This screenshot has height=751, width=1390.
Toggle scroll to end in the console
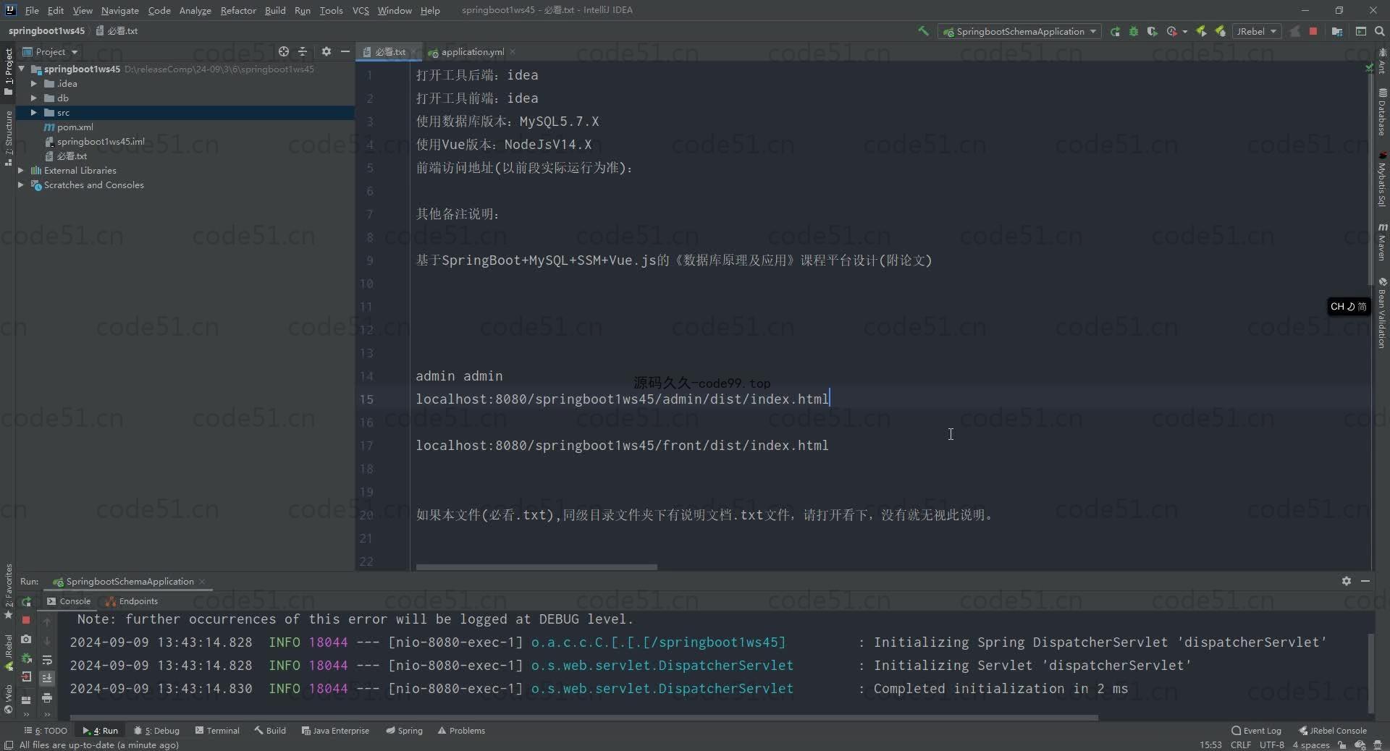pos(47,678)
